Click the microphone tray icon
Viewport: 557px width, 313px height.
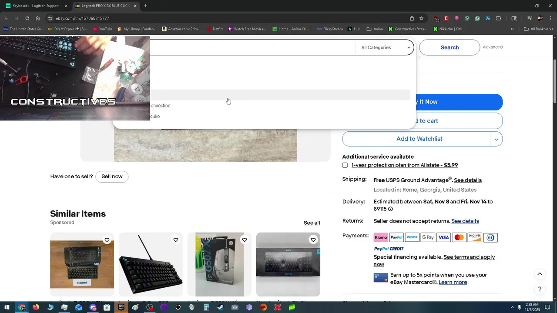pyautogui.click(x=519, y=307)
